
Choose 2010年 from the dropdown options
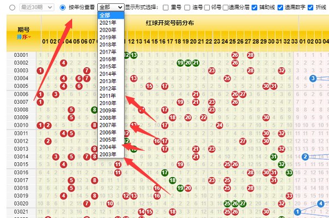[111, 103]
